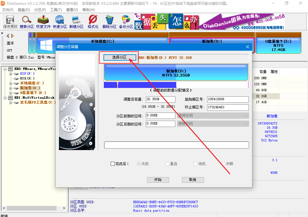Click the Size After Resize (调整后容量) input field

(x=161, y=99)
